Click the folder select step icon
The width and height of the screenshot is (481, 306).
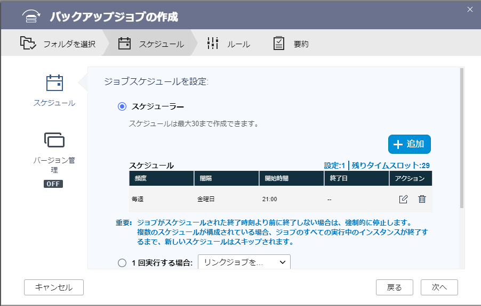point(28,43)
